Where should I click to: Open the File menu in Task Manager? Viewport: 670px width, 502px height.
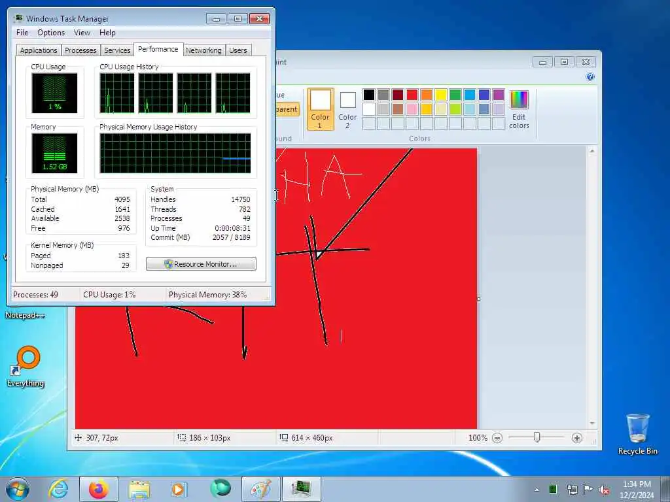(22, 33)
